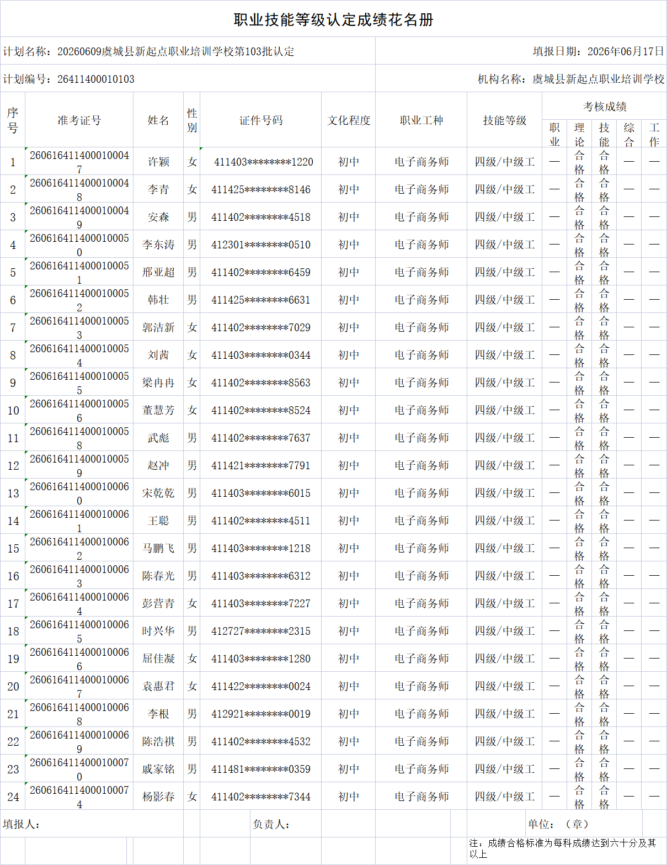Select the name cell 屈佳凝

[158, 659]
